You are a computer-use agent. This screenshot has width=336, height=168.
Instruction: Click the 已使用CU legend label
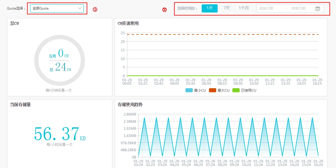point(249,91)
